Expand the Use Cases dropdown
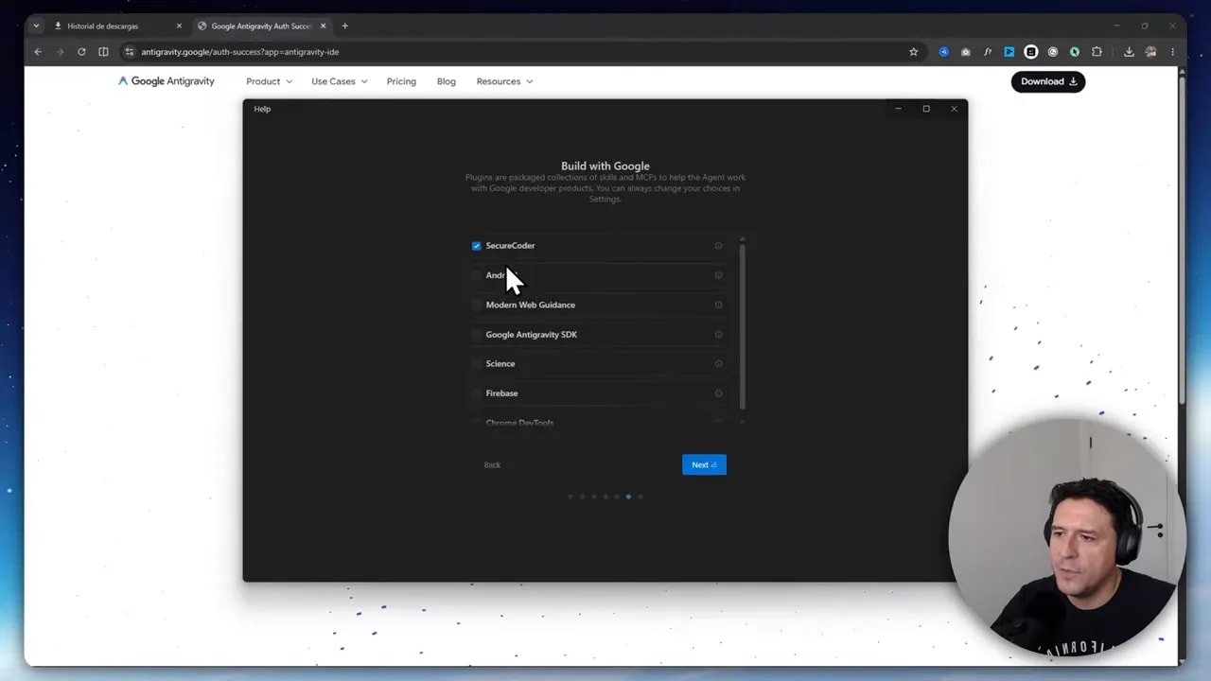Screen dimensions: 1211x681 pyautogui.click(x=339, y=81)
